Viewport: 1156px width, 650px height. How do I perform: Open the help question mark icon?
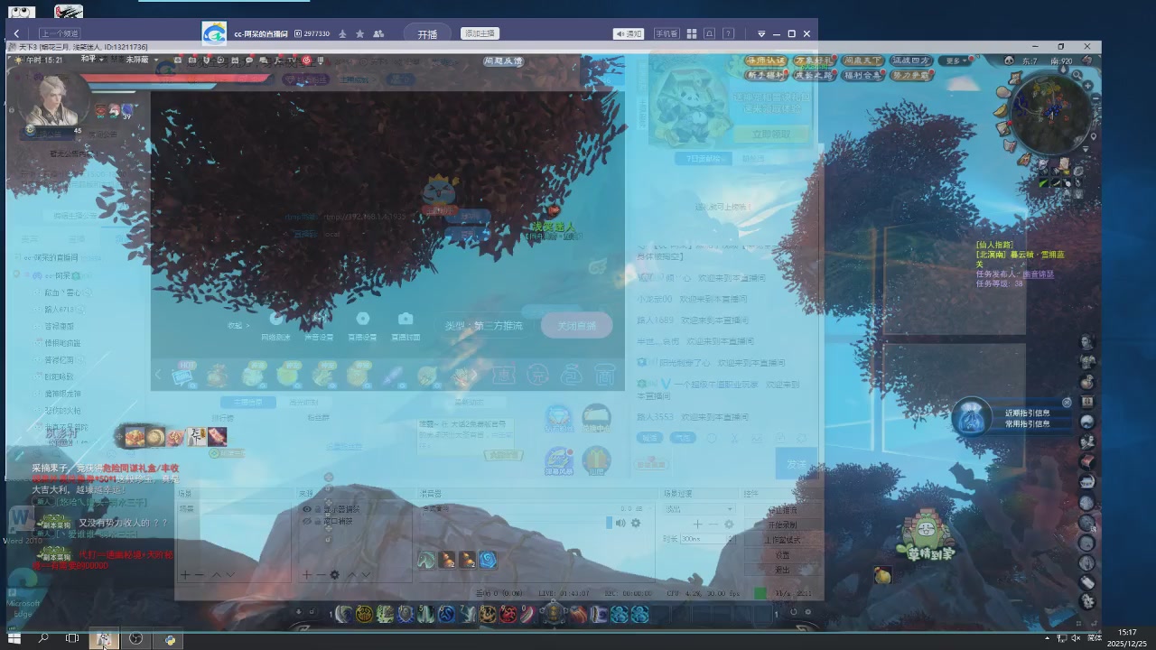tap(728, 34)
